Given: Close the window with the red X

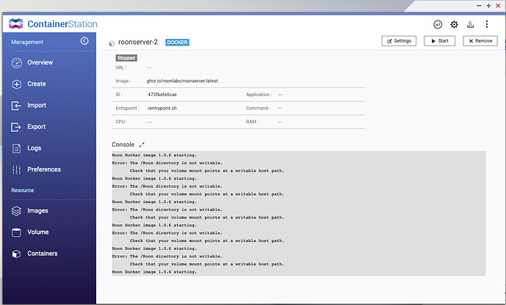Looking at the screenshot, I should [x=498, y=6].
